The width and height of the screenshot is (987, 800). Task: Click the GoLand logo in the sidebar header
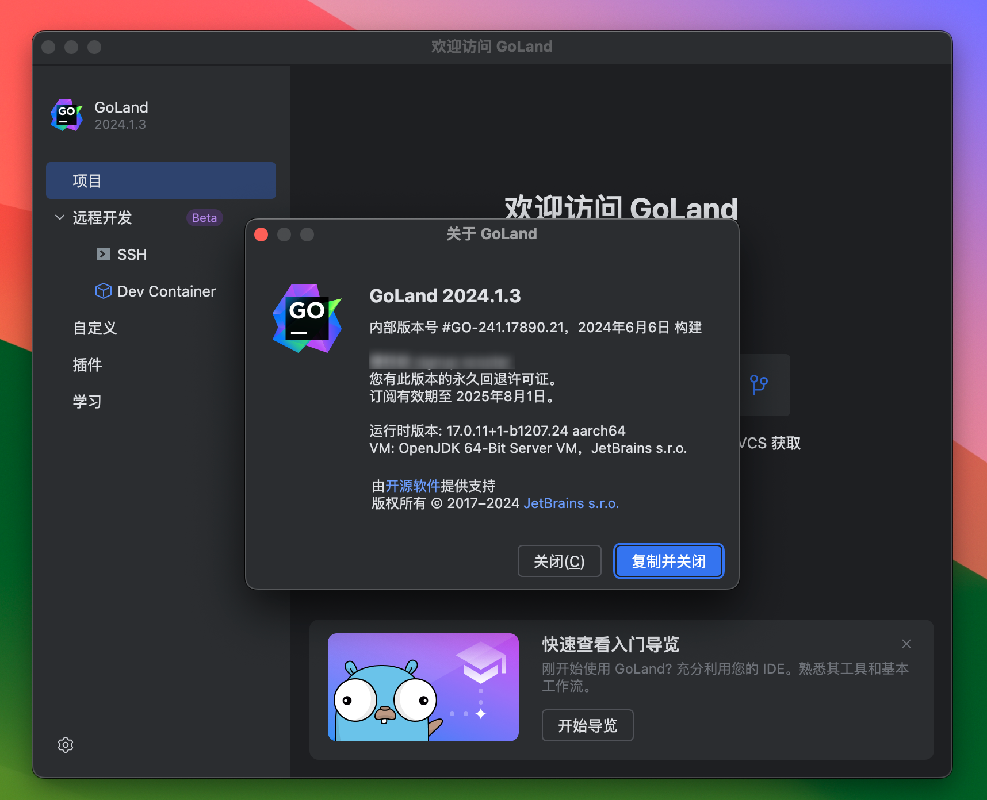(x=67, y=115)
